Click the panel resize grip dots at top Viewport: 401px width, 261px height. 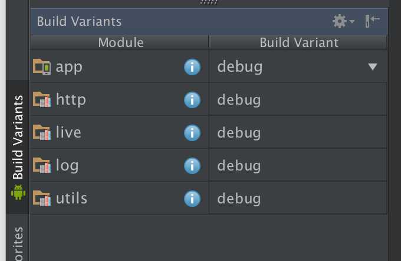coord(209,2)
